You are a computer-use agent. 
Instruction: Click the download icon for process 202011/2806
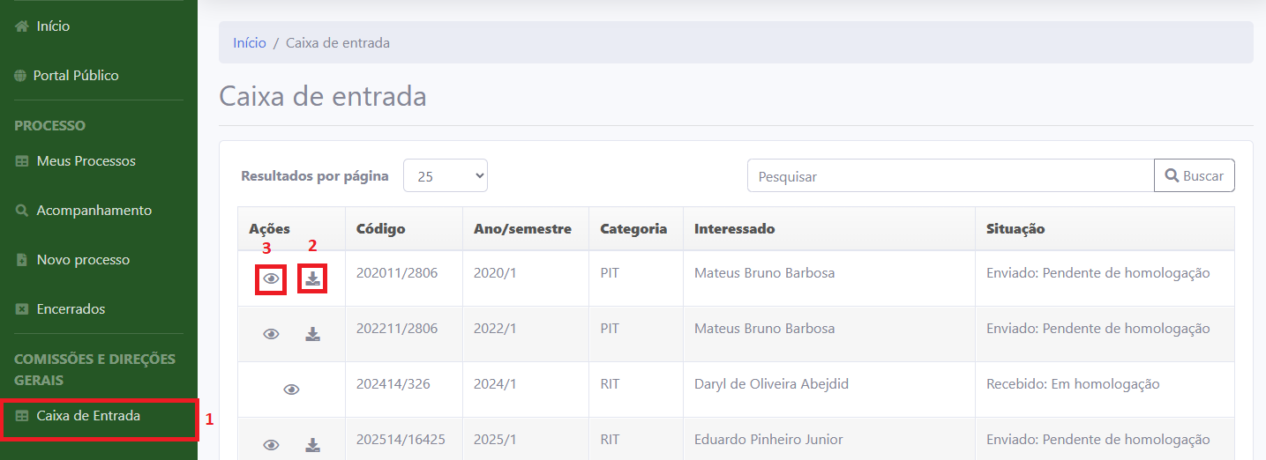click(x=312, y=279)
